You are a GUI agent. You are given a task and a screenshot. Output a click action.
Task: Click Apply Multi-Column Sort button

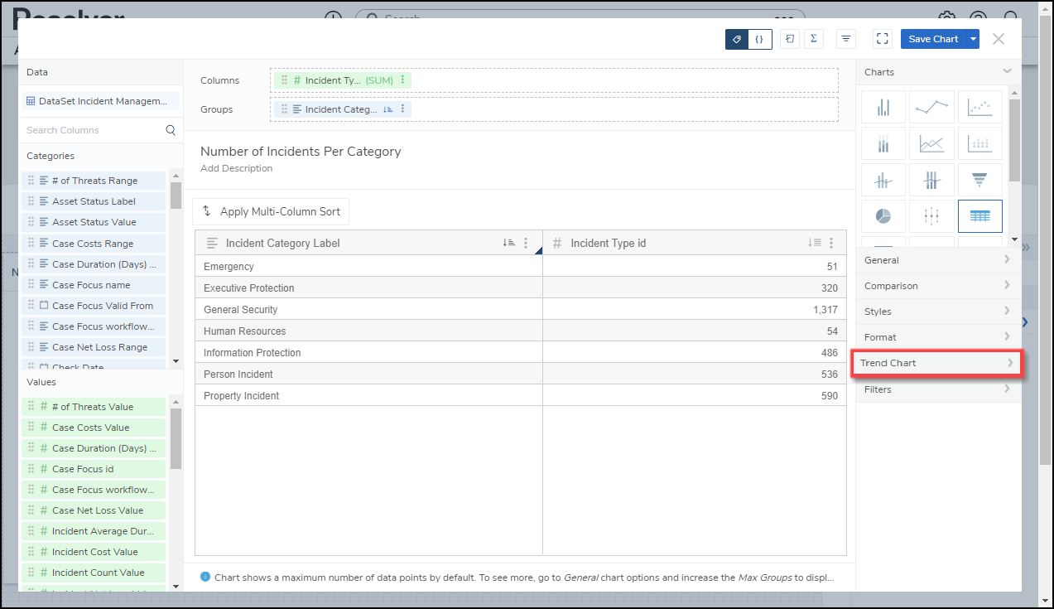coord(271,211)
